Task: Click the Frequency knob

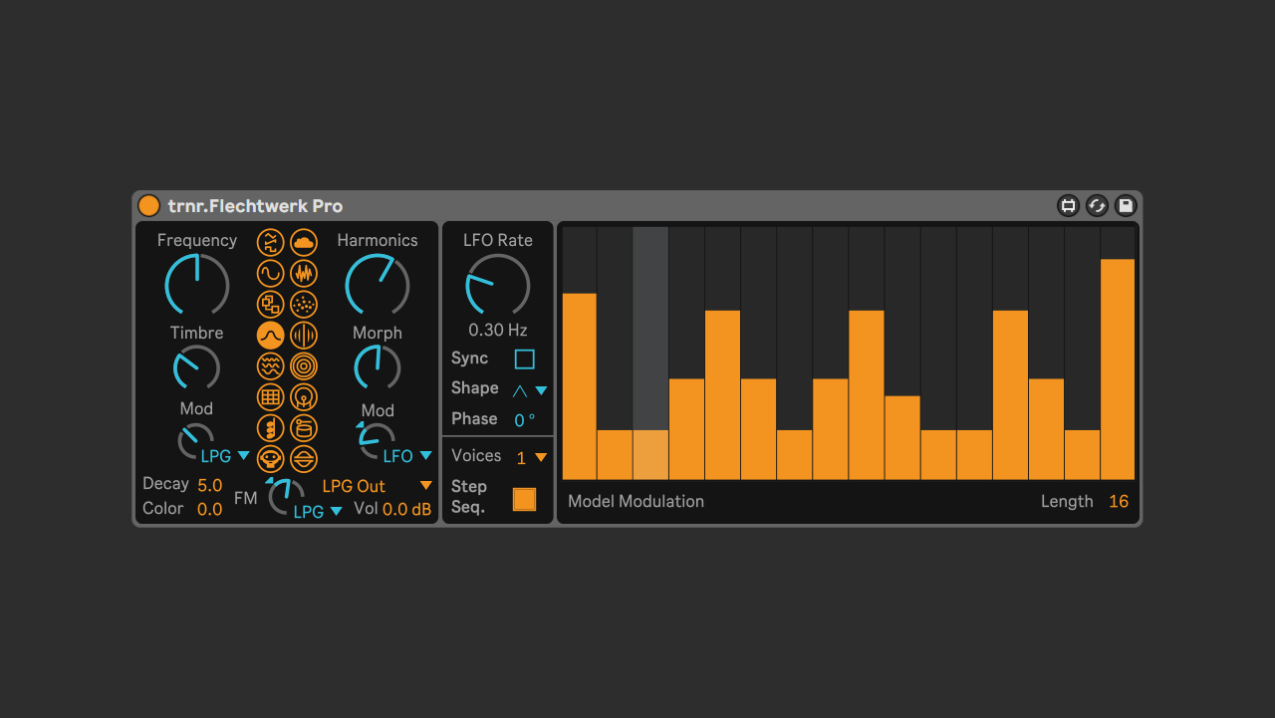Action: (197, 284)
